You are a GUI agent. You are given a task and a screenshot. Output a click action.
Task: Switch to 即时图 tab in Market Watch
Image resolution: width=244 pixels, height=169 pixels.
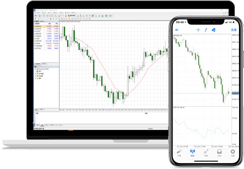(44, 64)
